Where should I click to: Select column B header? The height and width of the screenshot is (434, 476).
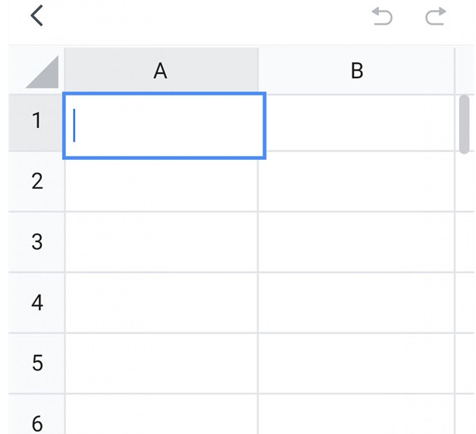(x=356, y=71)
